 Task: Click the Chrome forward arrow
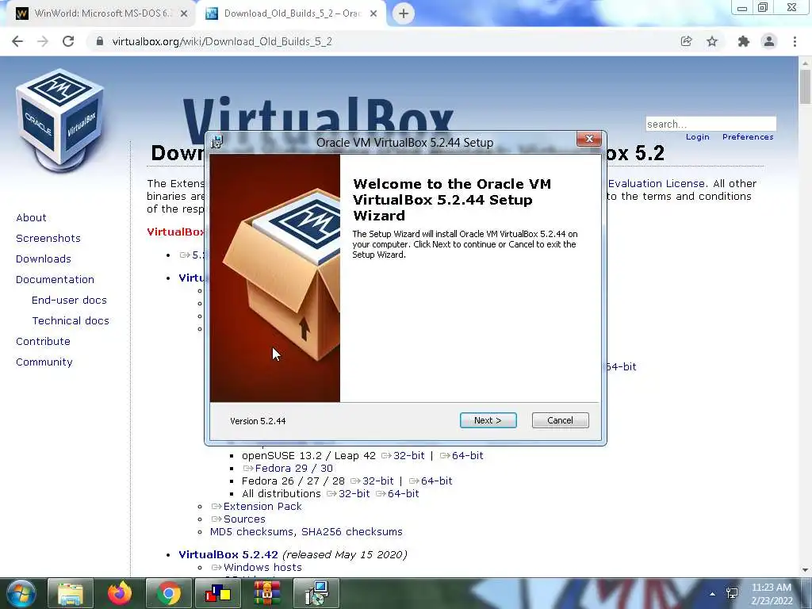click(x=43, y=41)
